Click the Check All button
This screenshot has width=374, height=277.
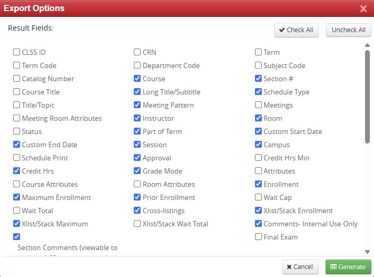click(297, 30)
